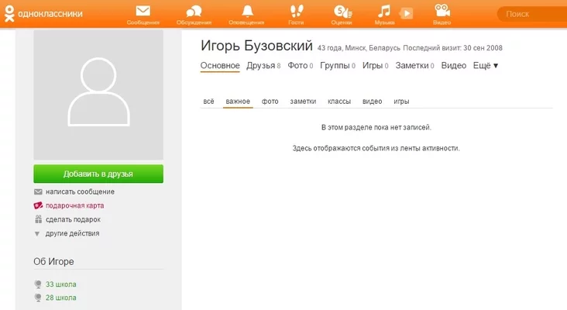Click the Оповещения bell icon
Image resolution: width=567 pixels, height=310 pixels.
click(247, 12)
